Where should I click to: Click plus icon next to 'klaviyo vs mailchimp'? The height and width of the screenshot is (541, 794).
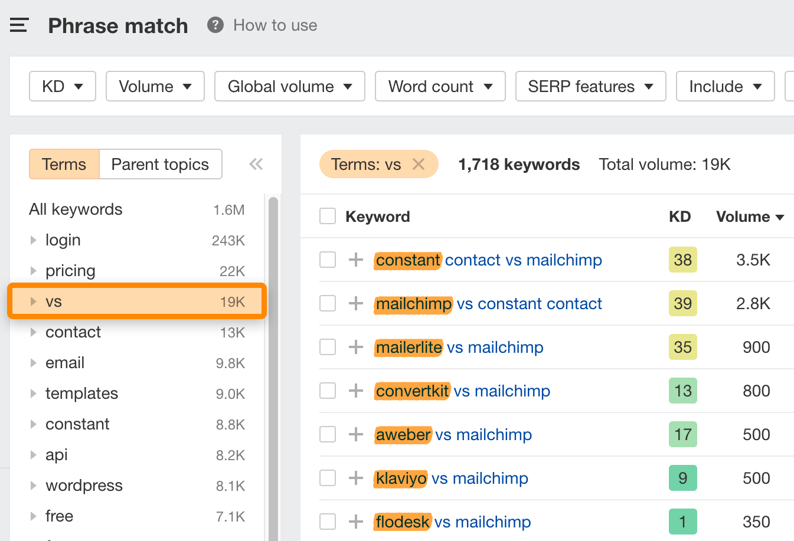[356, 478]
